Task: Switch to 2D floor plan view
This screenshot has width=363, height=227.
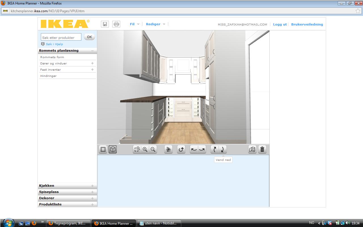Action: pyautogui.click(x=103, y=150)
